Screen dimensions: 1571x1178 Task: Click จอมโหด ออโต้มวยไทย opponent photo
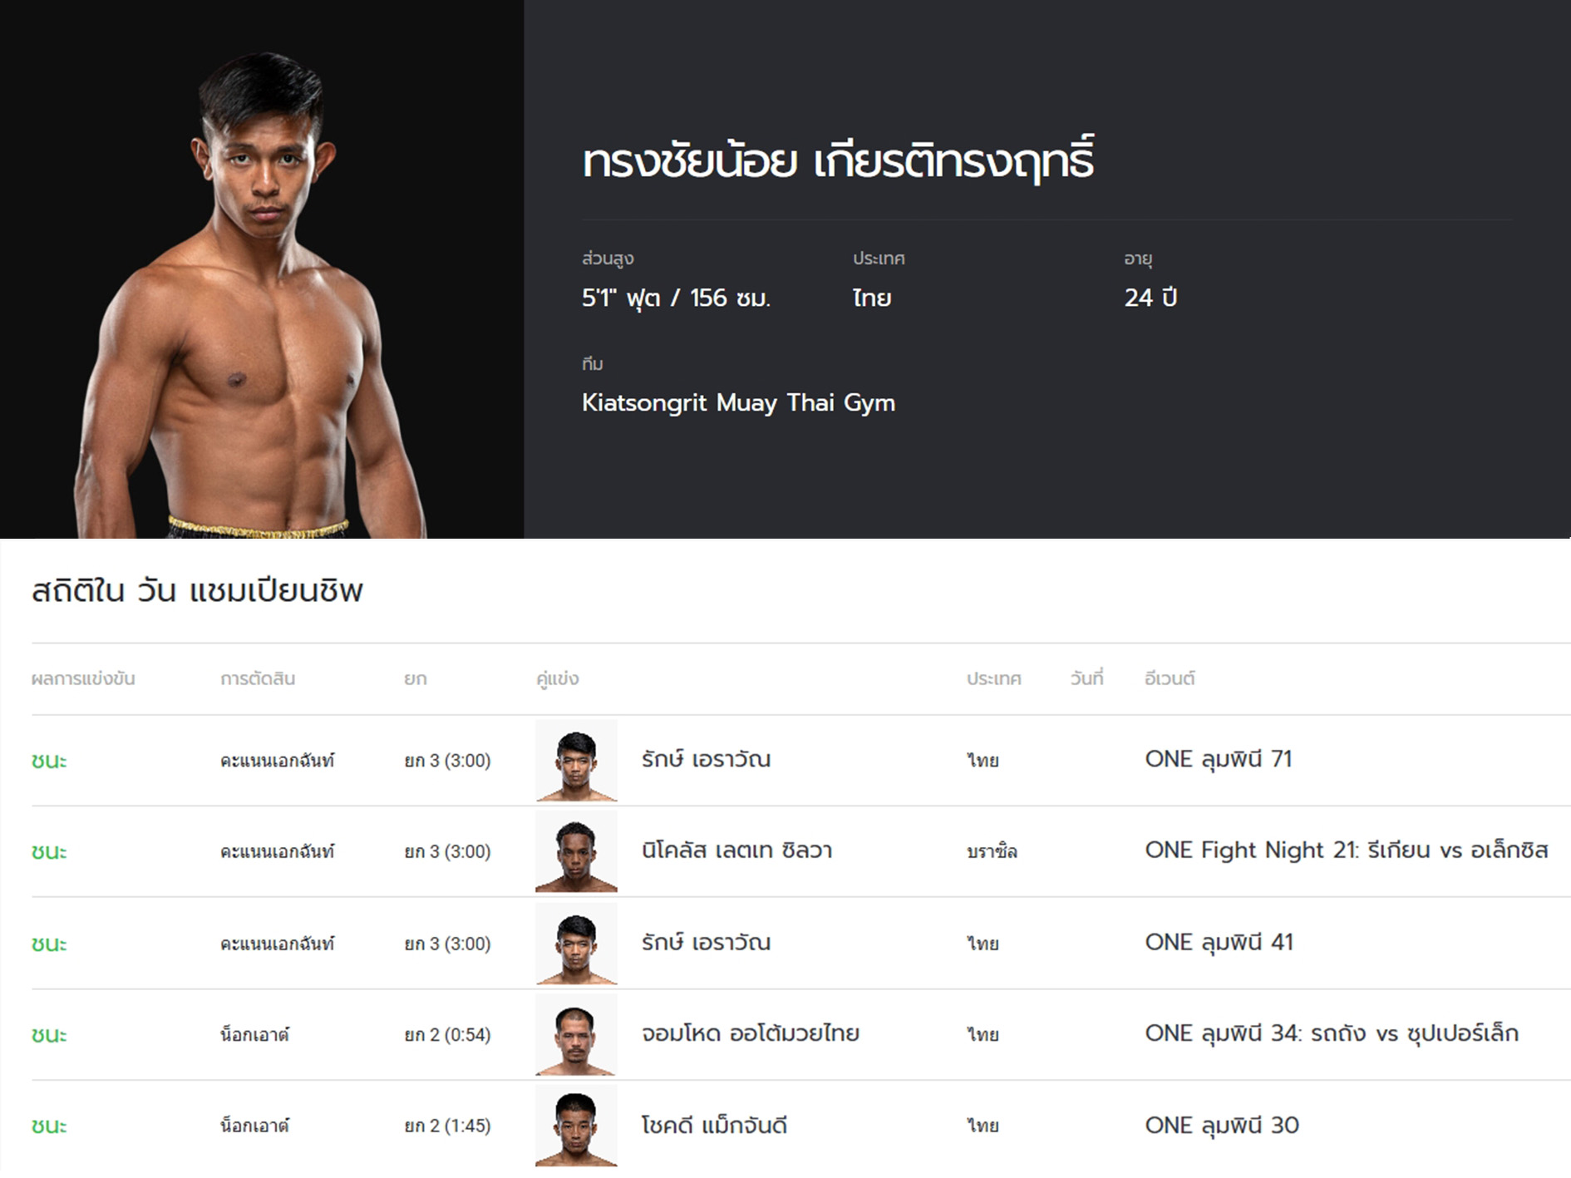pos(576,1035)
